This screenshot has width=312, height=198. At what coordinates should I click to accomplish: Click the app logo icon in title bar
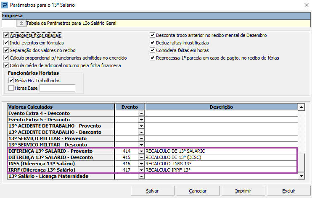[5, 5]
